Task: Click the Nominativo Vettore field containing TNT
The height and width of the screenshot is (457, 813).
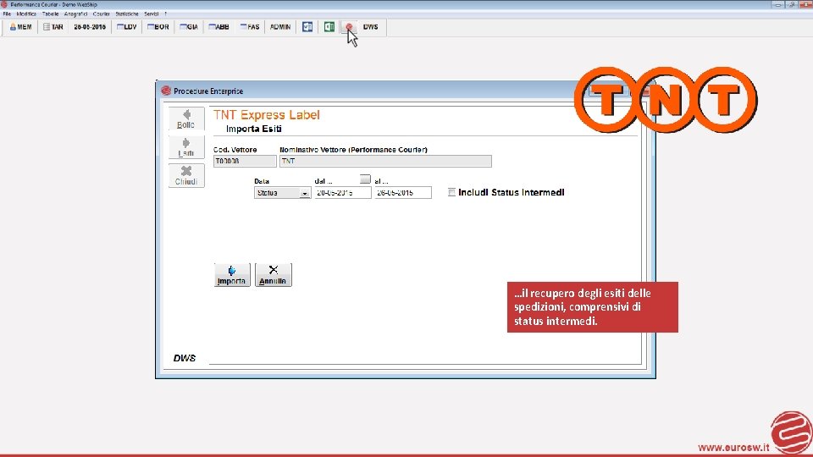Action: pos(385,161)
